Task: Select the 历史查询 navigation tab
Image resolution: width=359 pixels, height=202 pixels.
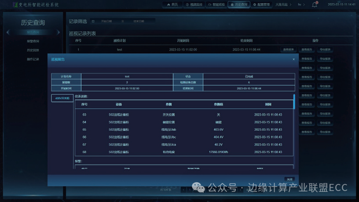Action: point(239,4)
